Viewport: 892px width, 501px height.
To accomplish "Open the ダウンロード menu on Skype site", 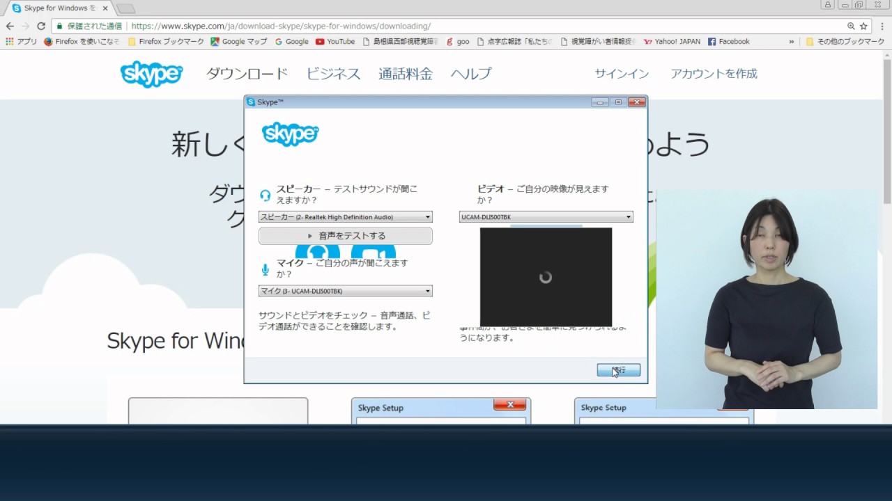I will pyautogui.click(x=247, y=74).
